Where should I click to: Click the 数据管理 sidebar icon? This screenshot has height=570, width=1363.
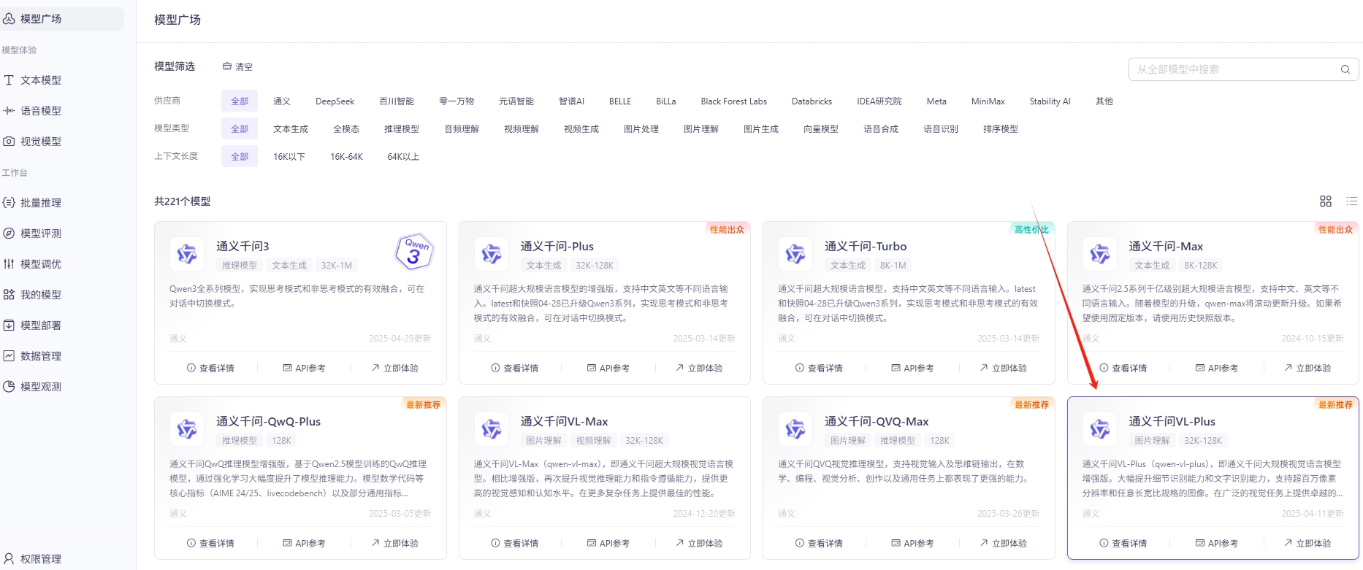pos(9,356)
